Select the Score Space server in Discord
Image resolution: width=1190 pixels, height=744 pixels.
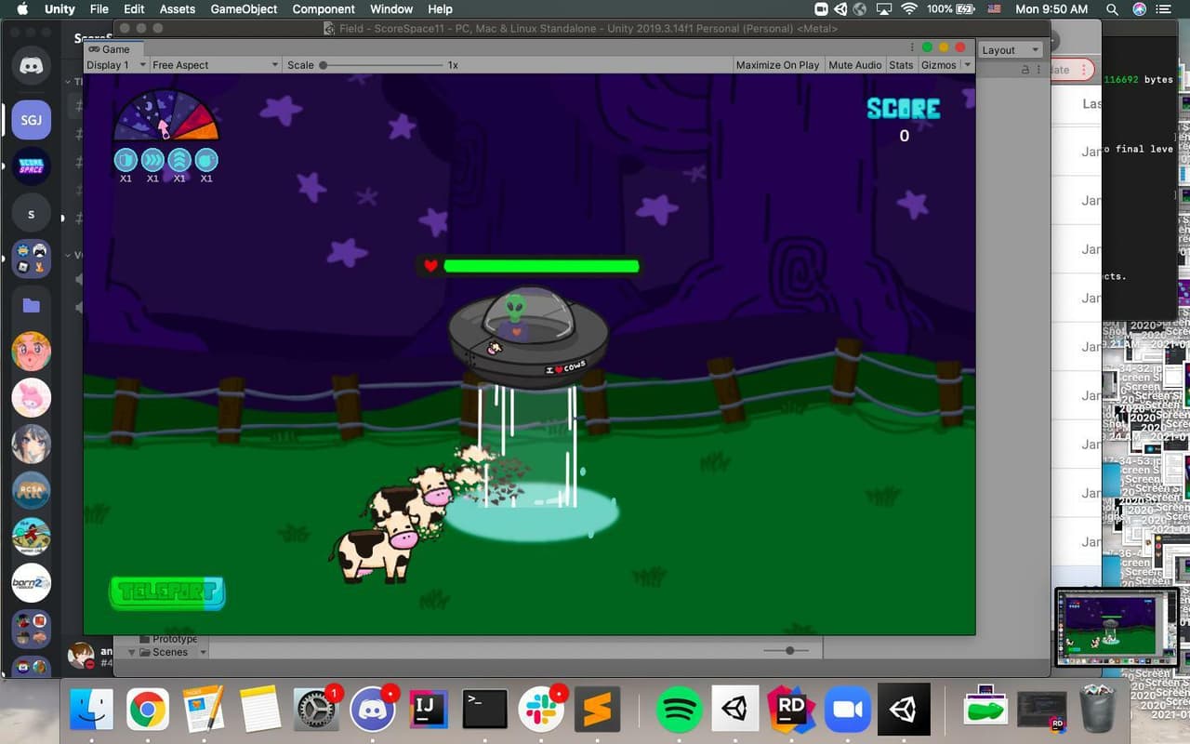click(31, 166)
